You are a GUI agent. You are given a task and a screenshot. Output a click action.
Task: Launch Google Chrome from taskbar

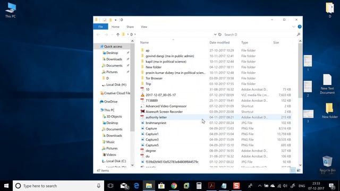point(174,186)
